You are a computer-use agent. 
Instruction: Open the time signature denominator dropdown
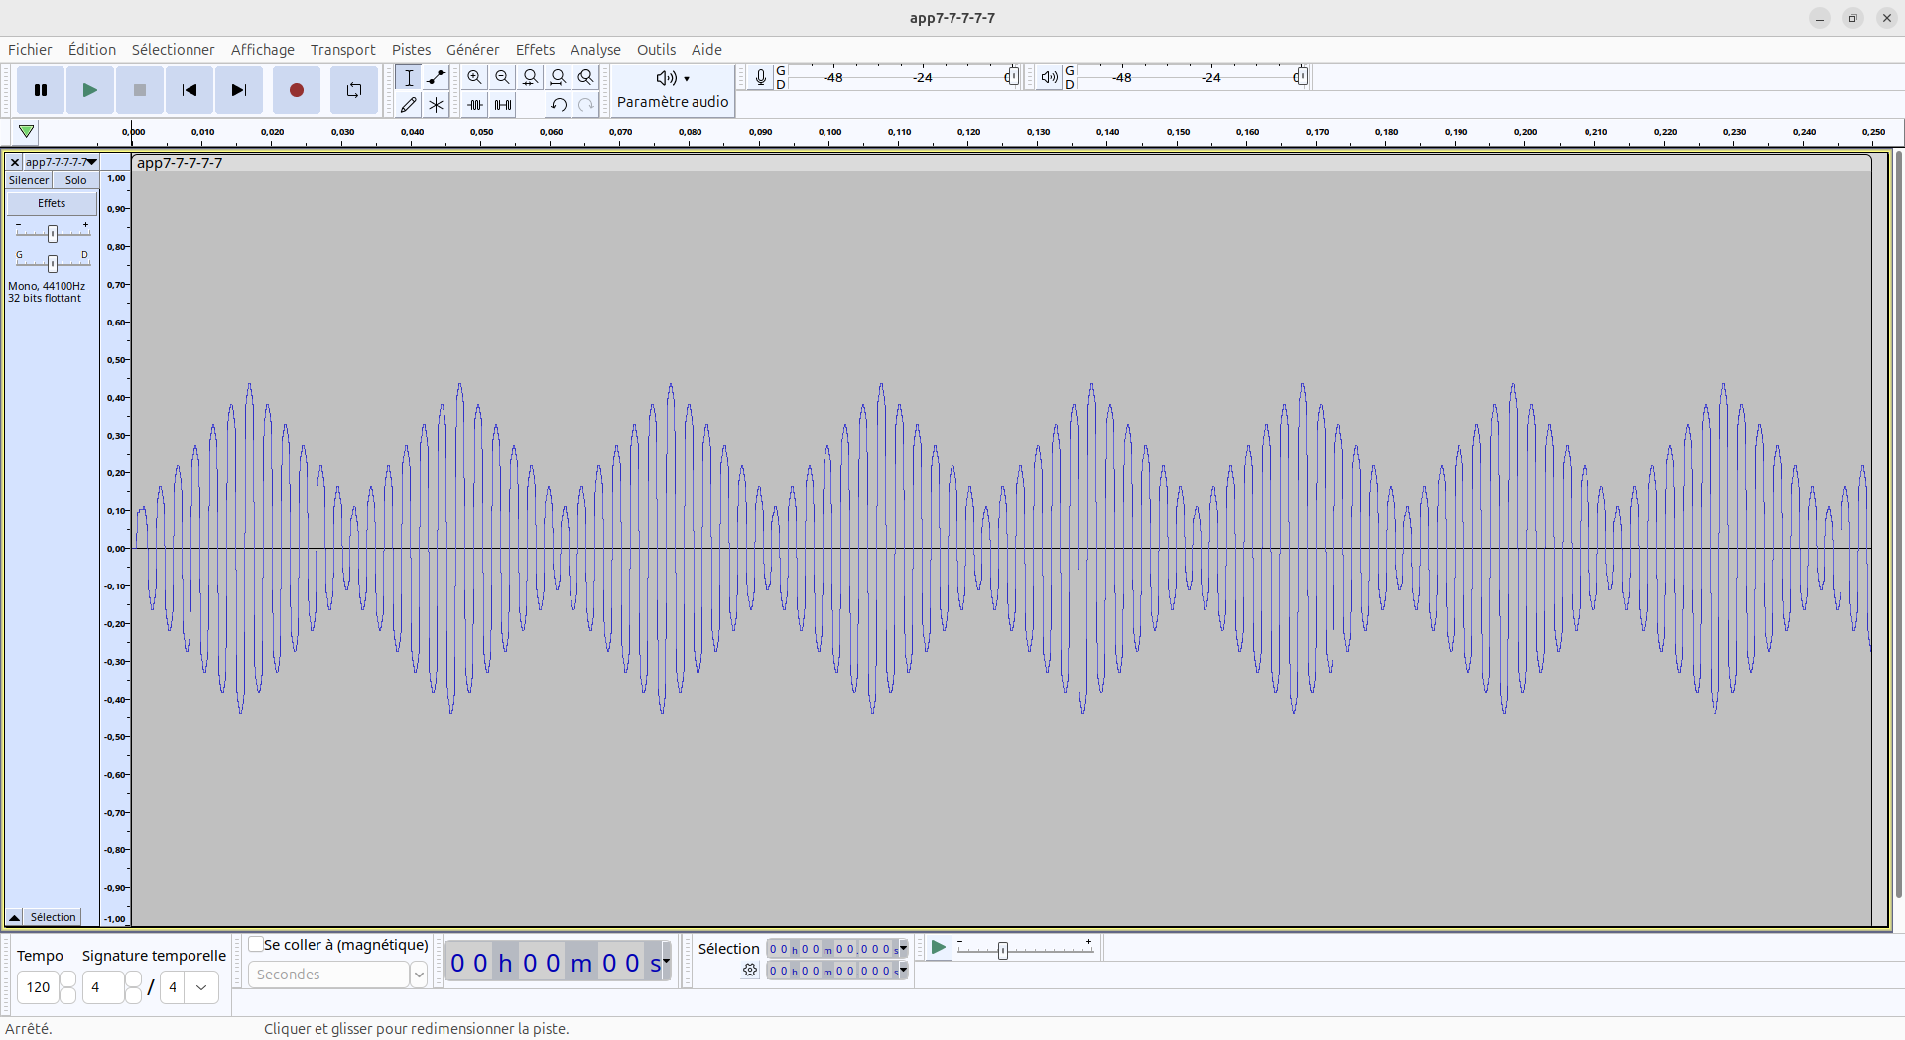click(201, 987)
